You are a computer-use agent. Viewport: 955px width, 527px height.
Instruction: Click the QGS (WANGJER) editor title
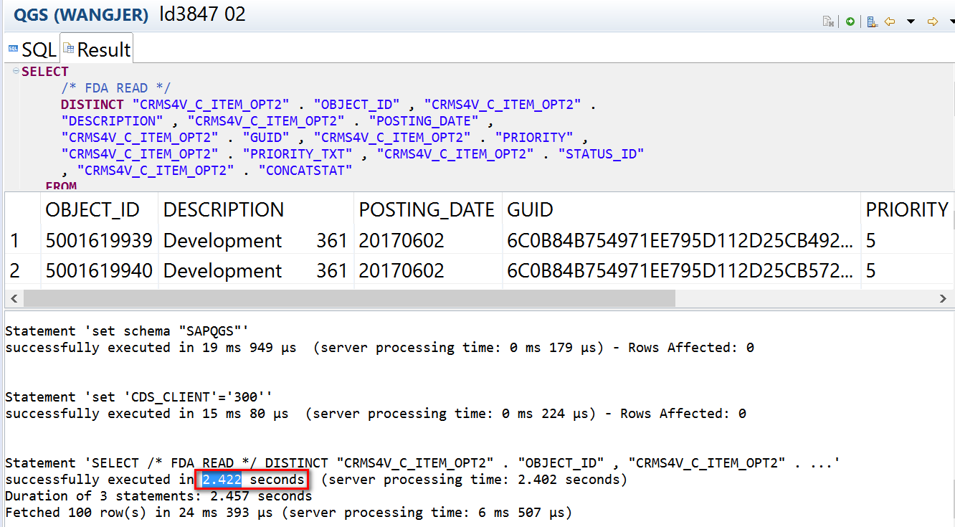(82, 14)
